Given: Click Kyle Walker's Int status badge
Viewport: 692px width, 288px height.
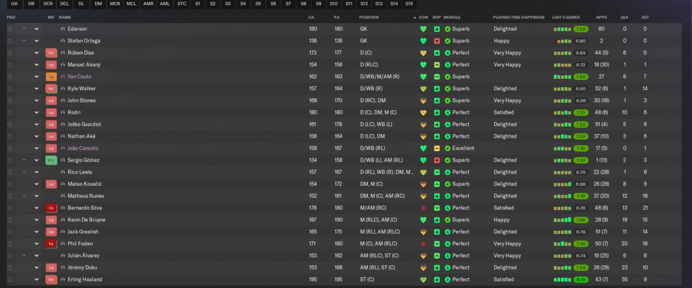Looking at the screenshot, I should click(x=51, y=89).
